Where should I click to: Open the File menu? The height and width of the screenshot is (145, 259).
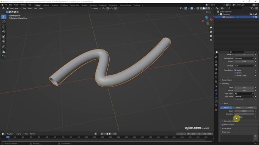[6, 5]
